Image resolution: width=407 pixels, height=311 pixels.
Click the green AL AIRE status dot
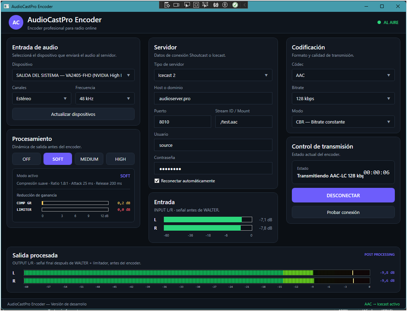pos(379,23)
